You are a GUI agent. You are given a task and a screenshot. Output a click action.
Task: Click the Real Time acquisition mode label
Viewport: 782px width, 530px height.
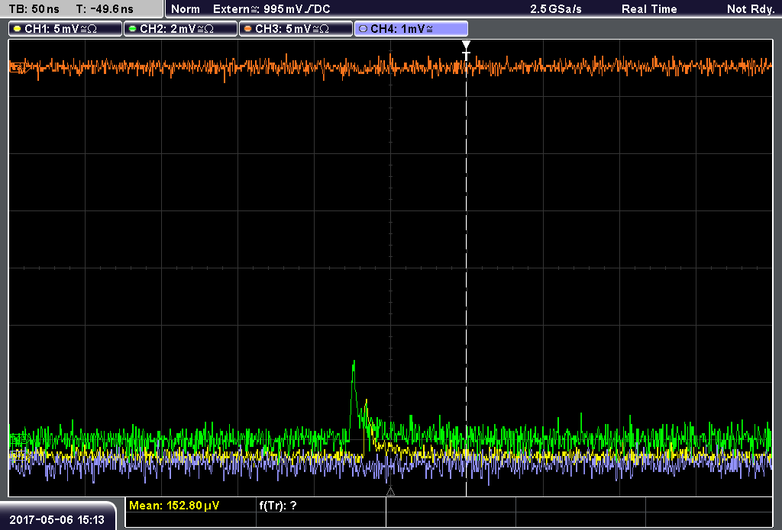tap(649, 9)
